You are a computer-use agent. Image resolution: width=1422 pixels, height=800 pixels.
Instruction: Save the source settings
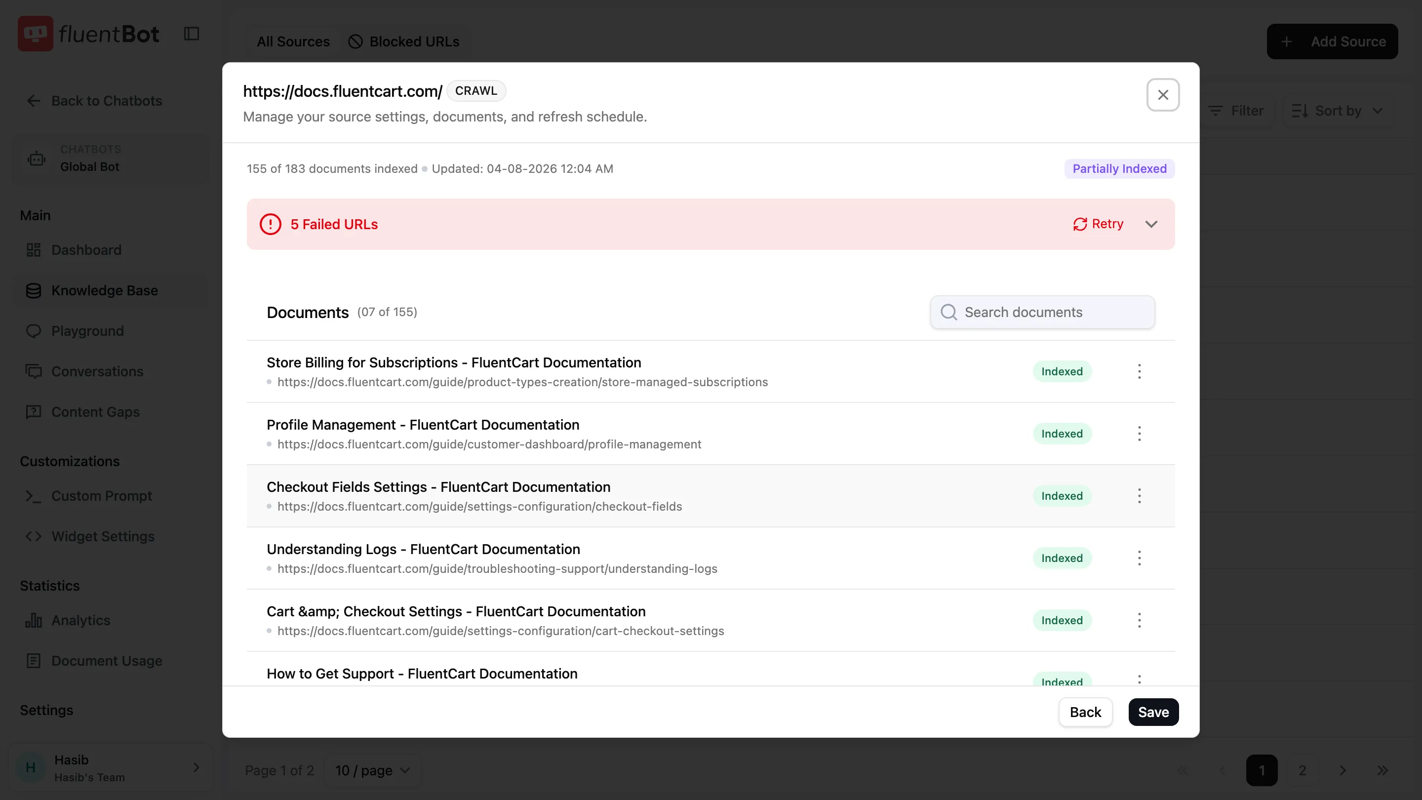1153,712
